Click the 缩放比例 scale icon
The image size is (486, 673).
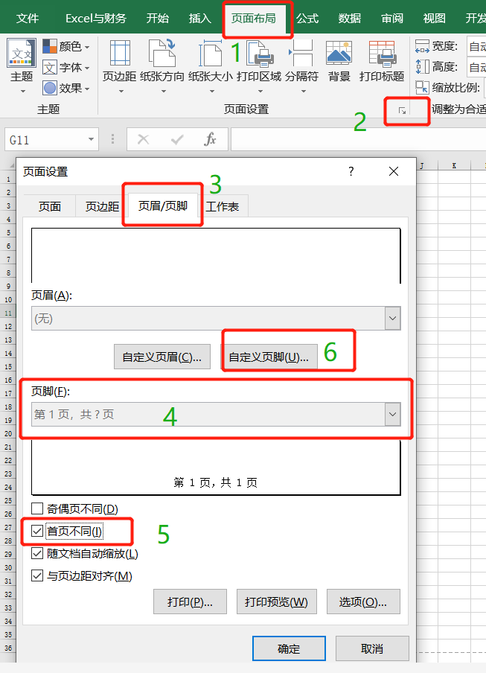[x=422, y=87]
